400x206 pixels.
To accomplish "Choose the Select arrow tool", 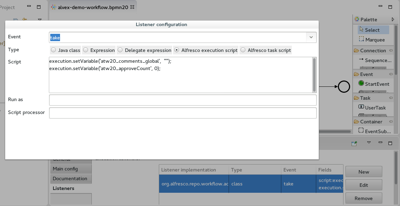I will tap(372, 30).
